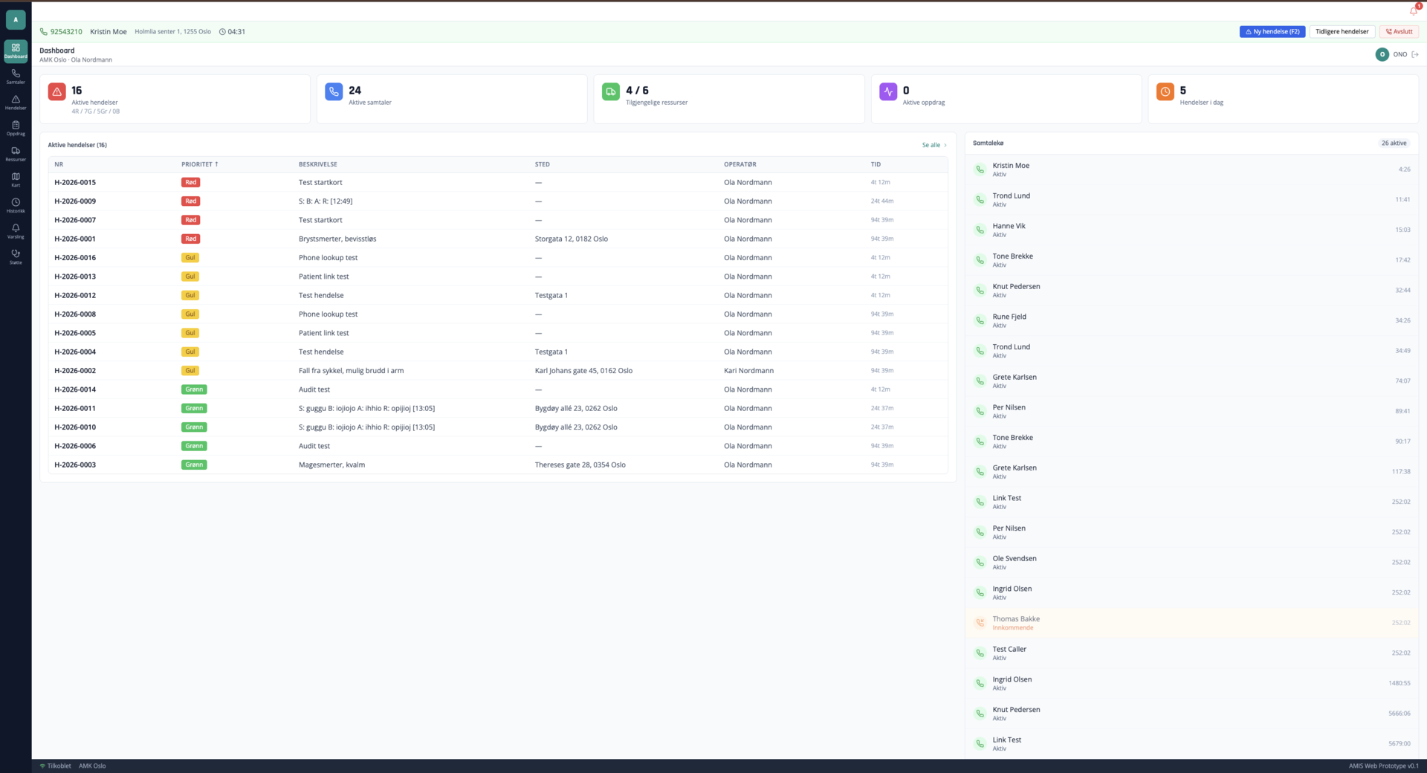Click the red Avslutt button
Screen dimensions: 1427x773
coord(1399,31)
